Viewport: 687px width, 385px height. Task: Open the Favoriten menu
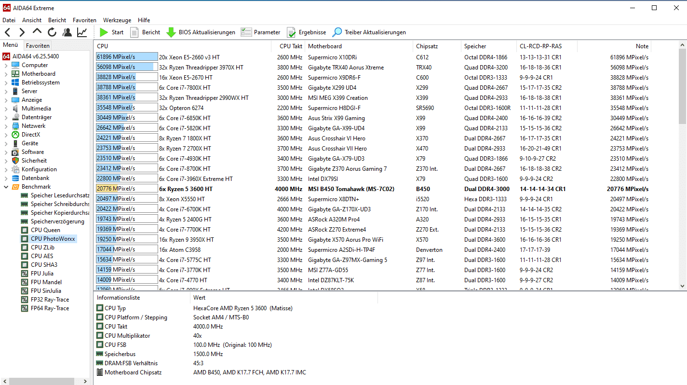[x=84, y=20]
